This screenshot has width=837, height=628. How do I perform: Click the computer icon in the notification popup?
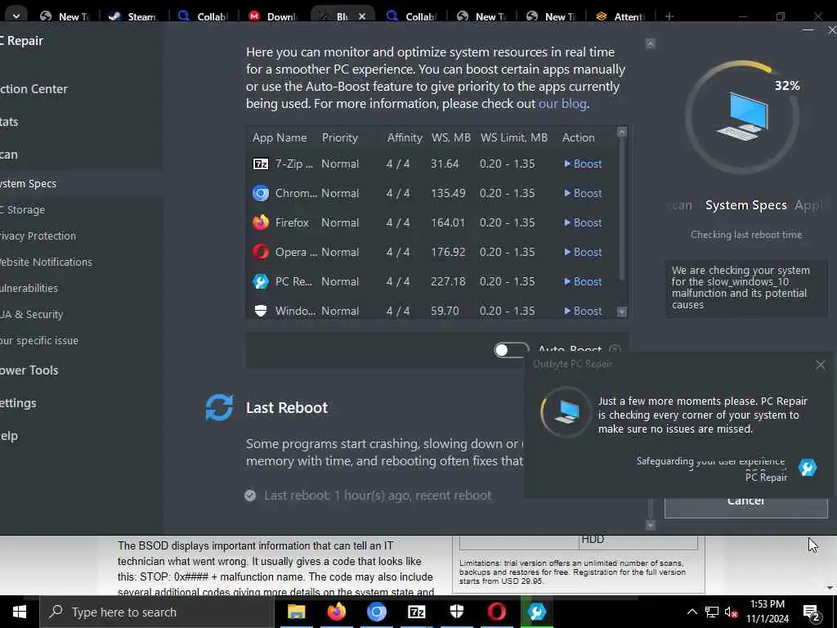pos(566,413)
